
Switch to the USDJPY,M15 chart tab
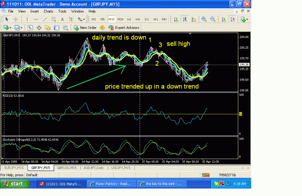click(x=121, y=168)
